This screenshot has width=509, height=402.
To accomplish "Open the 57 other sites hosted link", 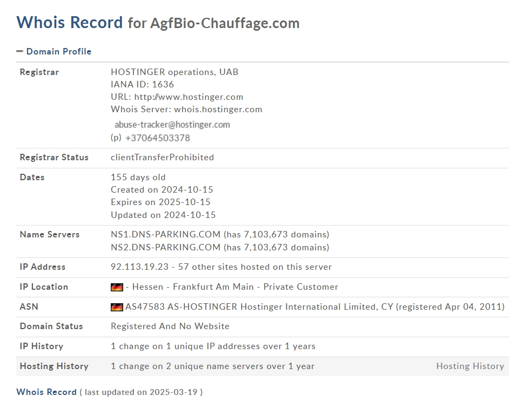I will pyautogui.click(x=255, y=267).
